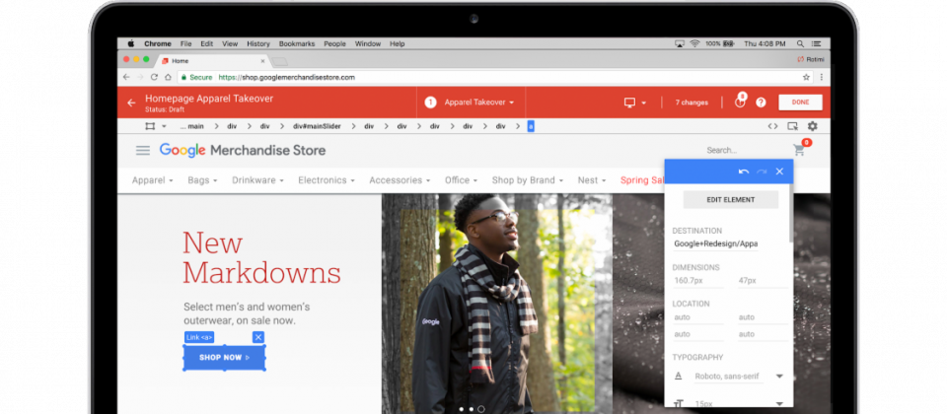Viewport: 947px width, 414px height.
Task: Open the Edit menu in menu bar
Action: [207, 44]
